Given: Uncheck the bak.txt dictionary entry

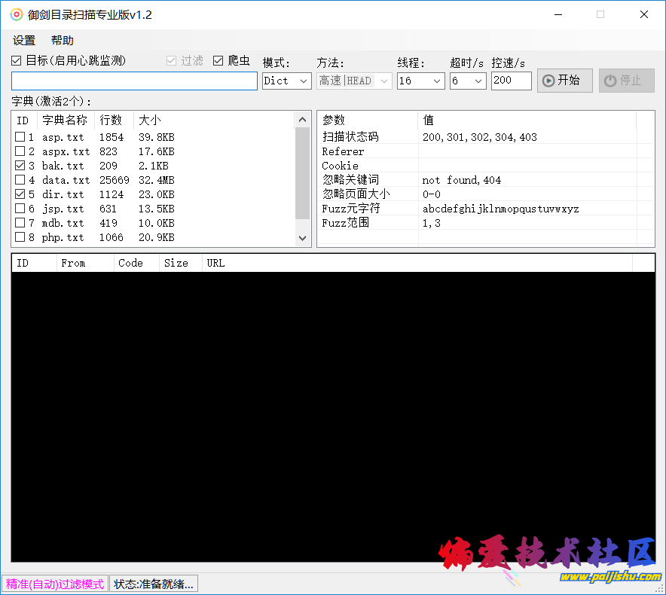Looking at the screenshot, I should (20, 166).
